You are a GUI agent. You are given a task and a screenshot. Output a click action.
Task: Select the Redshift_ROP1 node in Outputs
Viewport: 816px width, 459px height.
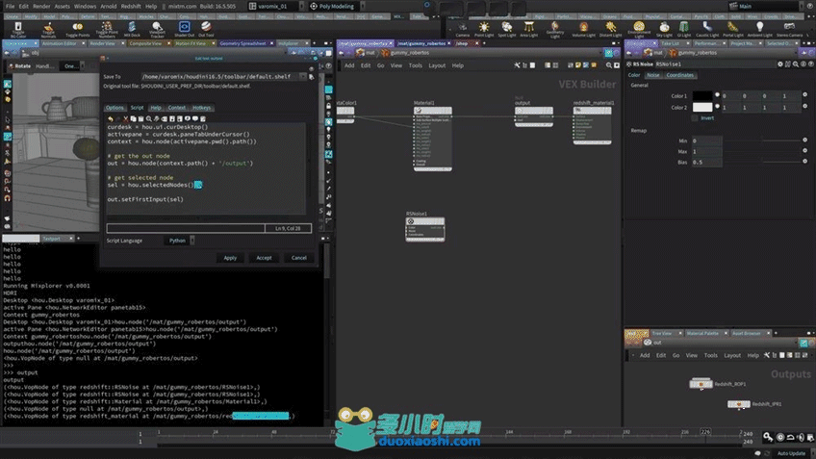point(701,384)
